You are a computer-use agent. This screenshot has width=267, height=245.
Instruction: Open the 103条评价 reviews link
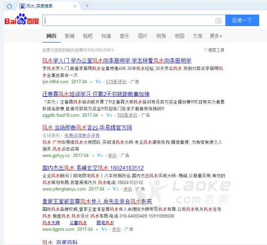[127, 115]
